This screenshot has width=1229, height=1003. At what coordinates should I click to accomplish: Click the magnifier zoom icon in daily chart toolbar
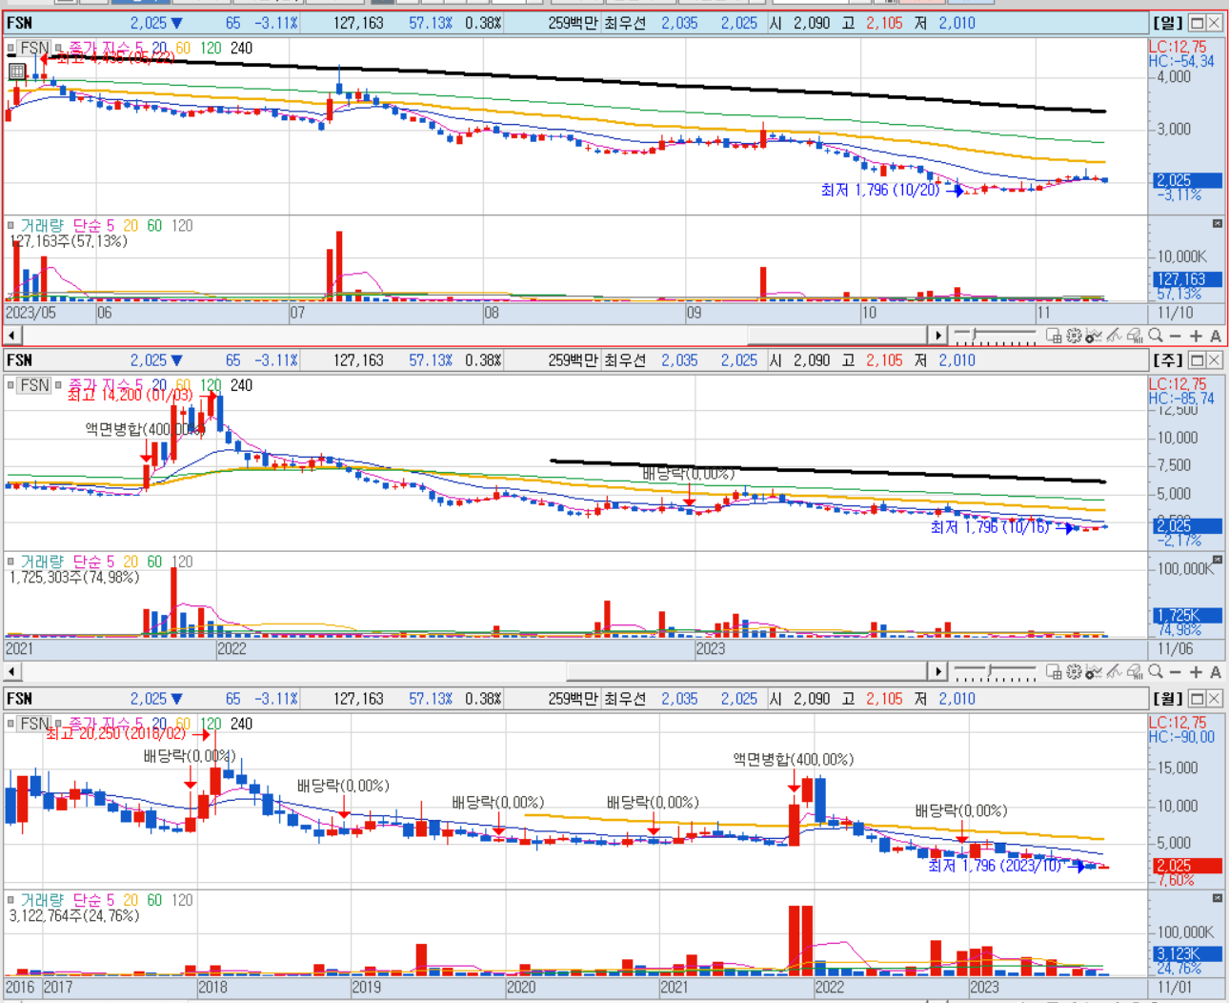click(x=1155, y=336)
